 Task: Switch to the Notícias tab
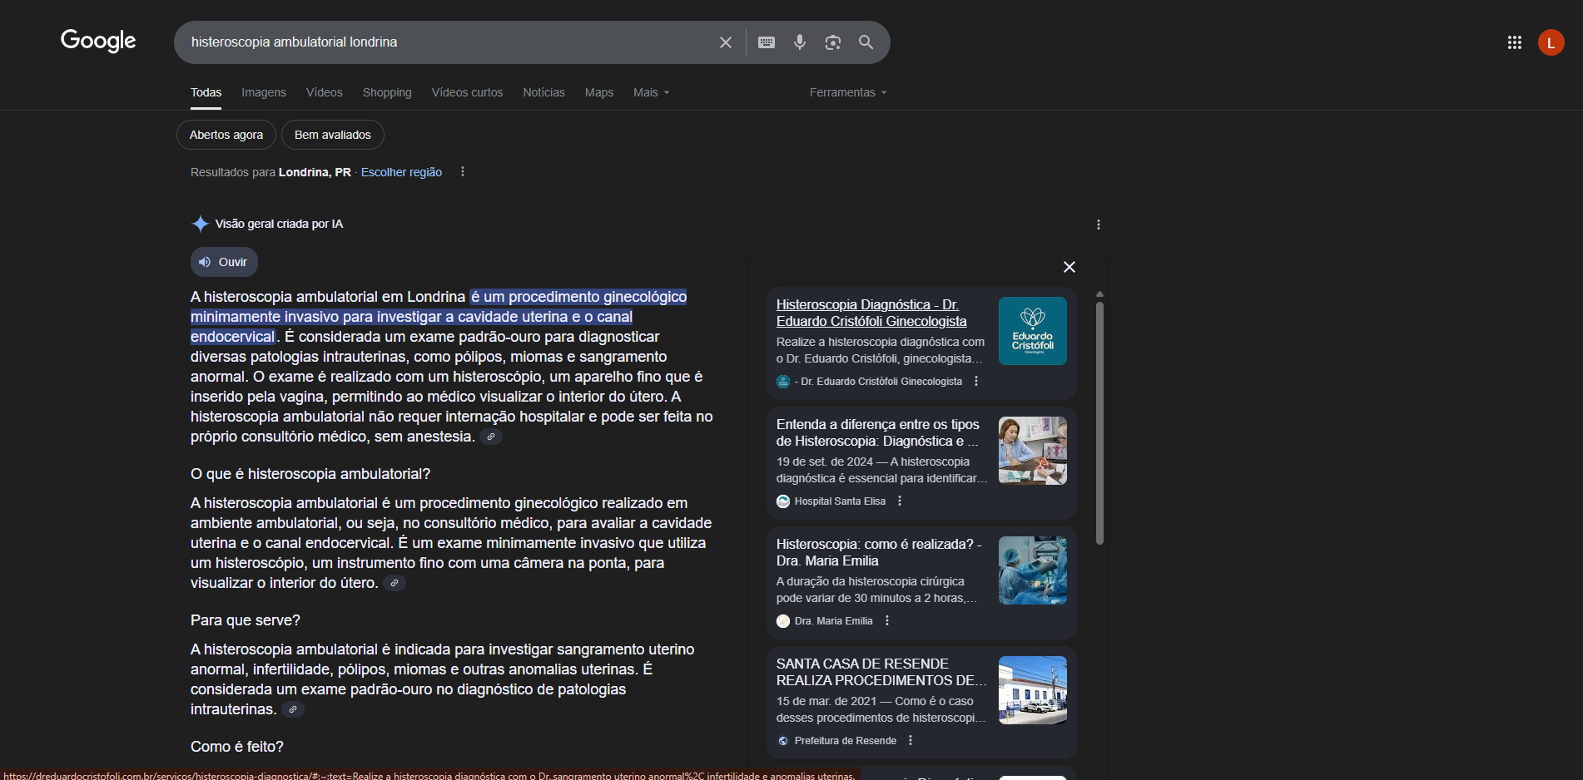(543, 92)
